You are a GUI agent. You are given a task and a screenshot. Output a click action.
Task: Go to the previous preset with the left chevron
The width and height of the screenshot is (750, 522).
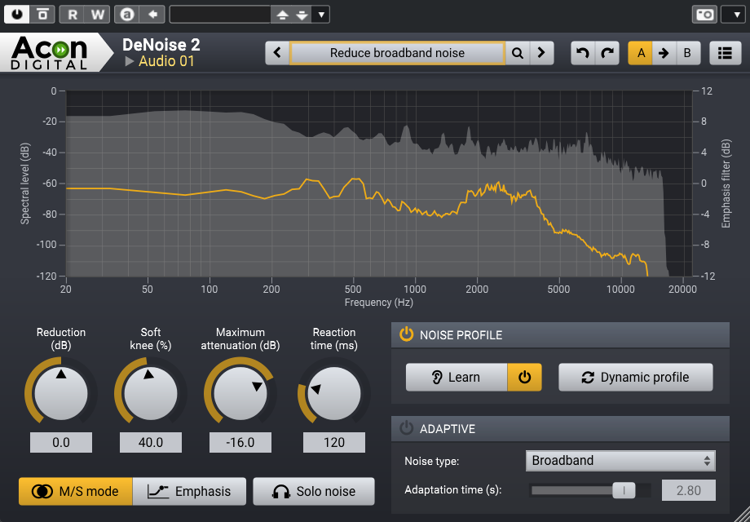(277, 53)
